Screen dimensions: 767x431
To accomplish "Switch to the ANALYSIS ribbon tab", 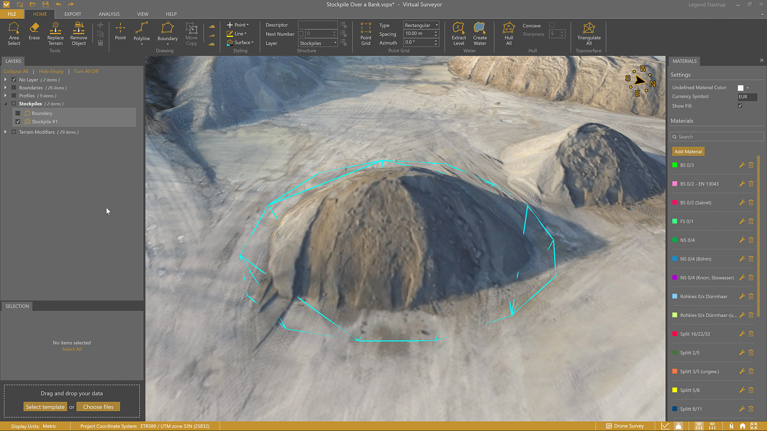I will click(x=109, y=14).
